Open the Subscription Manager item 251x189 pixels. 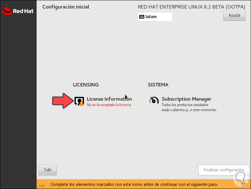coord(183,104)
